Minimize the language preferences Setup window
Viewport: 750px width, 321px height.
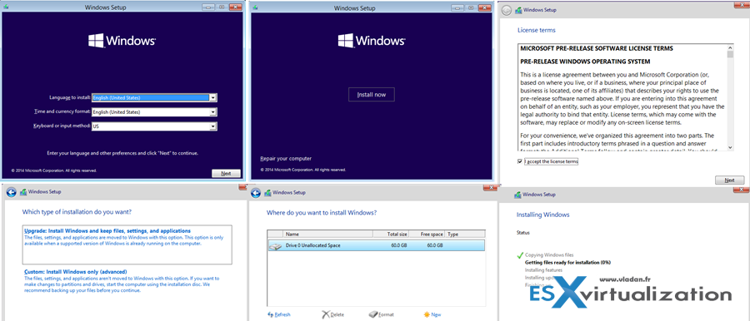pyautogui.click(x=208, y=7)
